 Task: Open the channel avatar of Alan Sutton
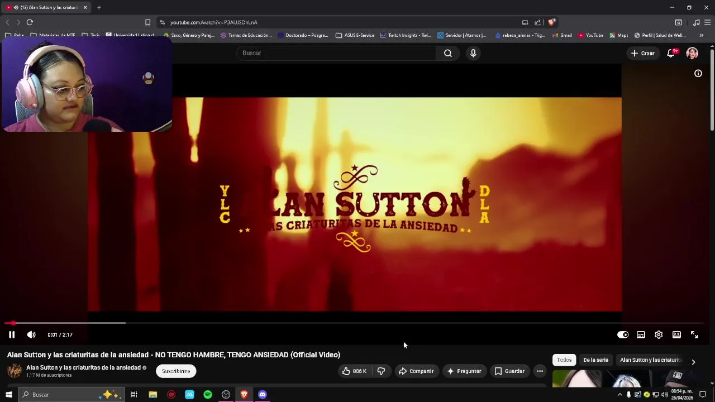(15, 371)
